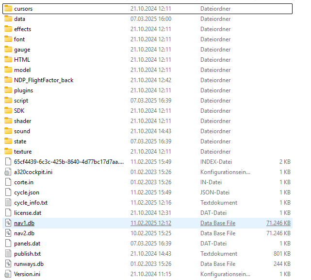The height and width of the screenshot is (280, 311).
Task: Click the HTML folder icon
Action: (8, 59)
